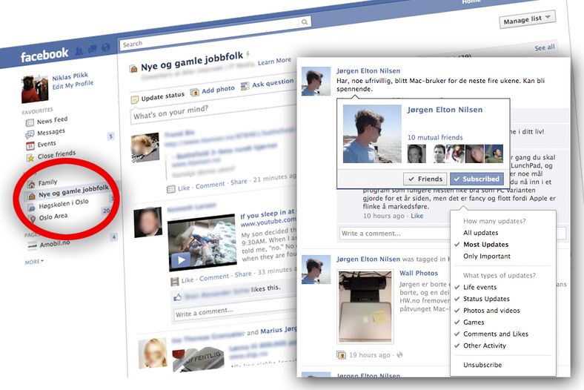
Task: Click Write a comment field in popup
Action: tap(394, 234)
